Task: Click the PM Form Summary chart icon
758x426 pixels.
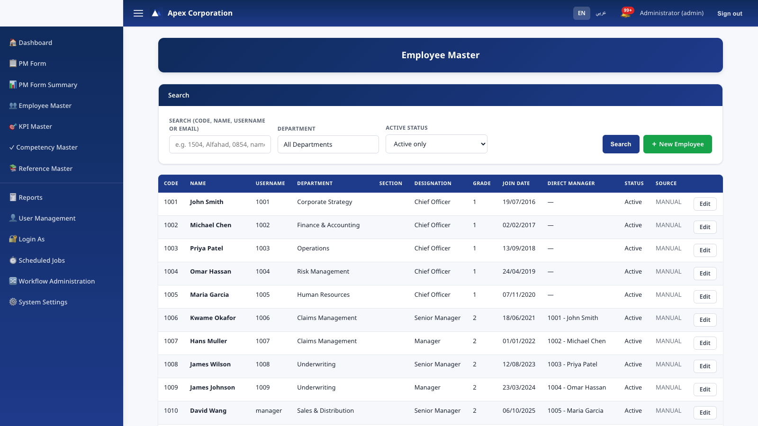Action: [13, 85]
